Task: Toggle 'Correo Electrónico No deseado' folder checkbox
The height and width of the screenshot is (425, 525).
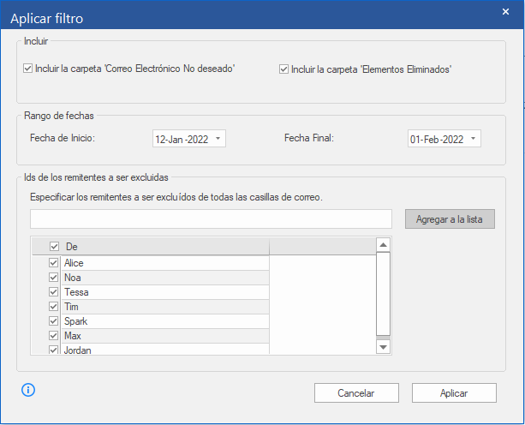Action: click(28, 69)
